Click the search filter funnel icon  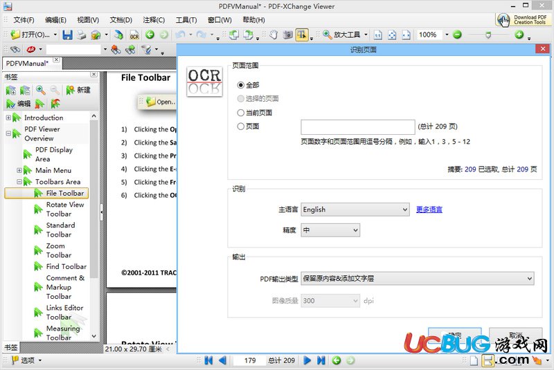click(146, 49)
